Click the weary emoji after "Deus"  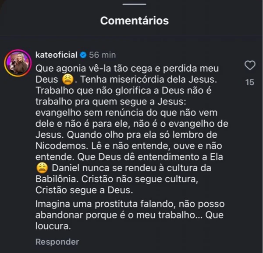point(67,80)
